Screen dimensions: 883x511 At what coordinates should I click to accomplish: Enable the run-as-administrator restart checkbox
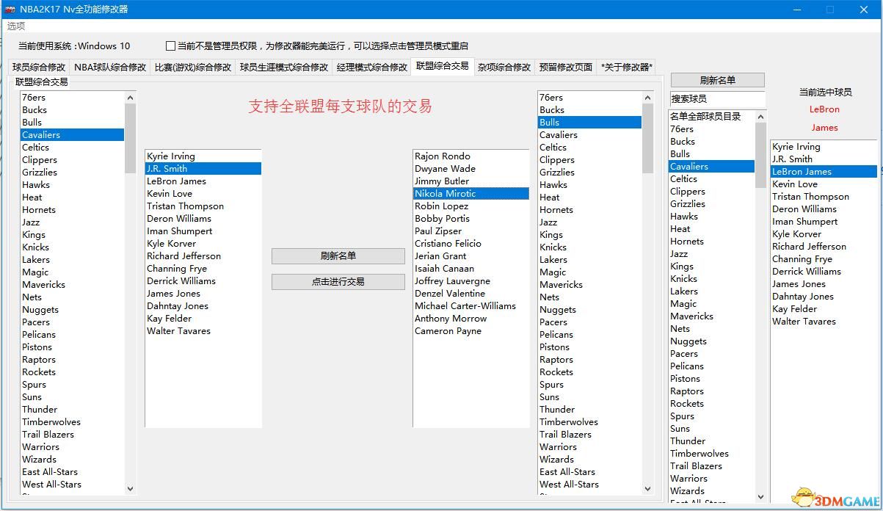(x=171, y=46)
